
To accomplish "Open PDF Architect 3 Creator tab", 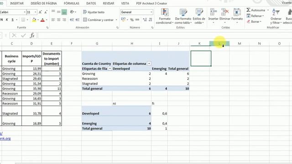I will coord(151,3).
